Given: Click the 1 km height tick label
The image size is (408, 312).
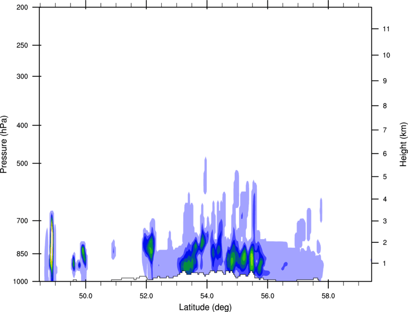Looking at the screenshot, I should (385, 264).
